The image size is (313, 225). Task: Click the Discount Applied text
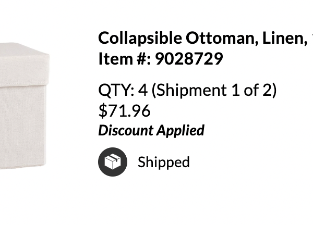pos(151,131)
